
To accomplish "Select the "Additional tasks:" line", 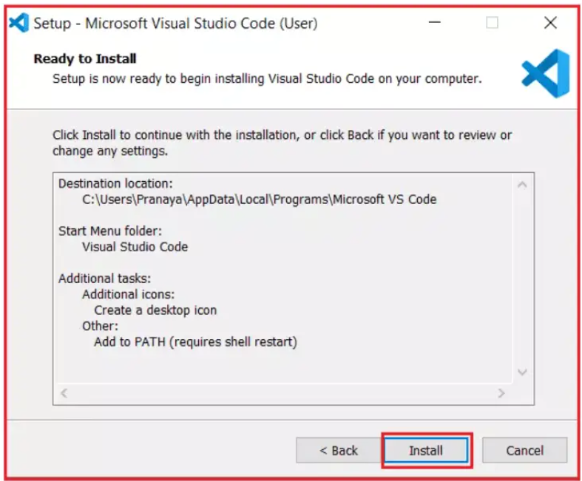I will coord(105,279).
